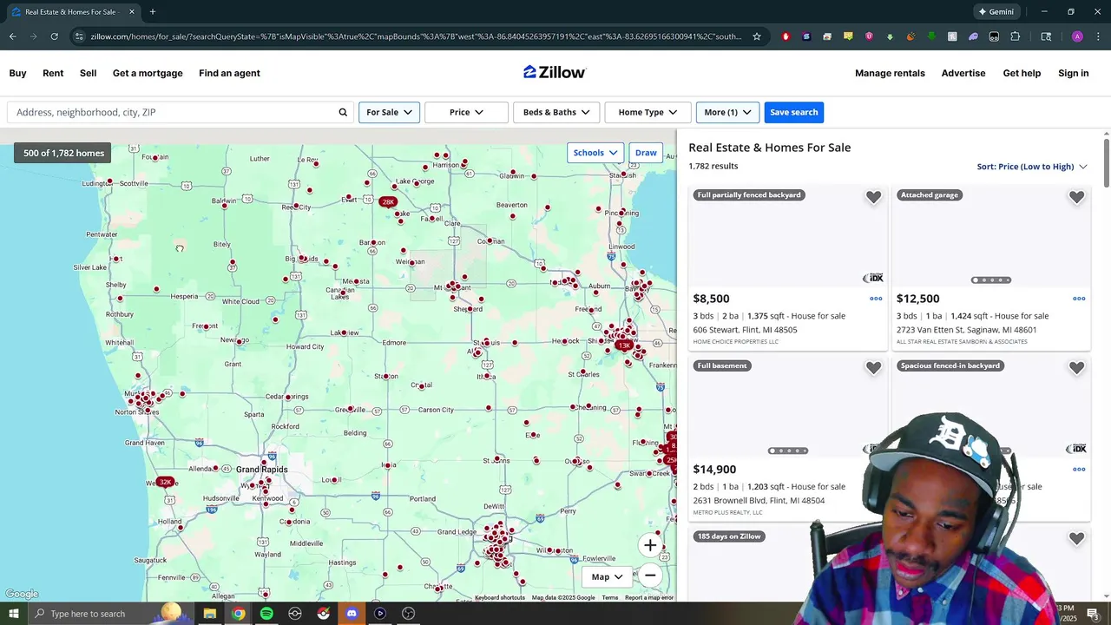Zoom in on the map
This screenshot has width=1111, height=625.
[650, 545]
